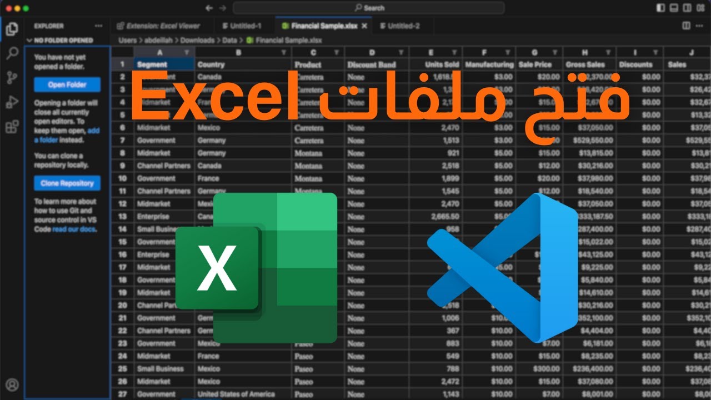Select the Small Business cell in row 25

point(164,368)
